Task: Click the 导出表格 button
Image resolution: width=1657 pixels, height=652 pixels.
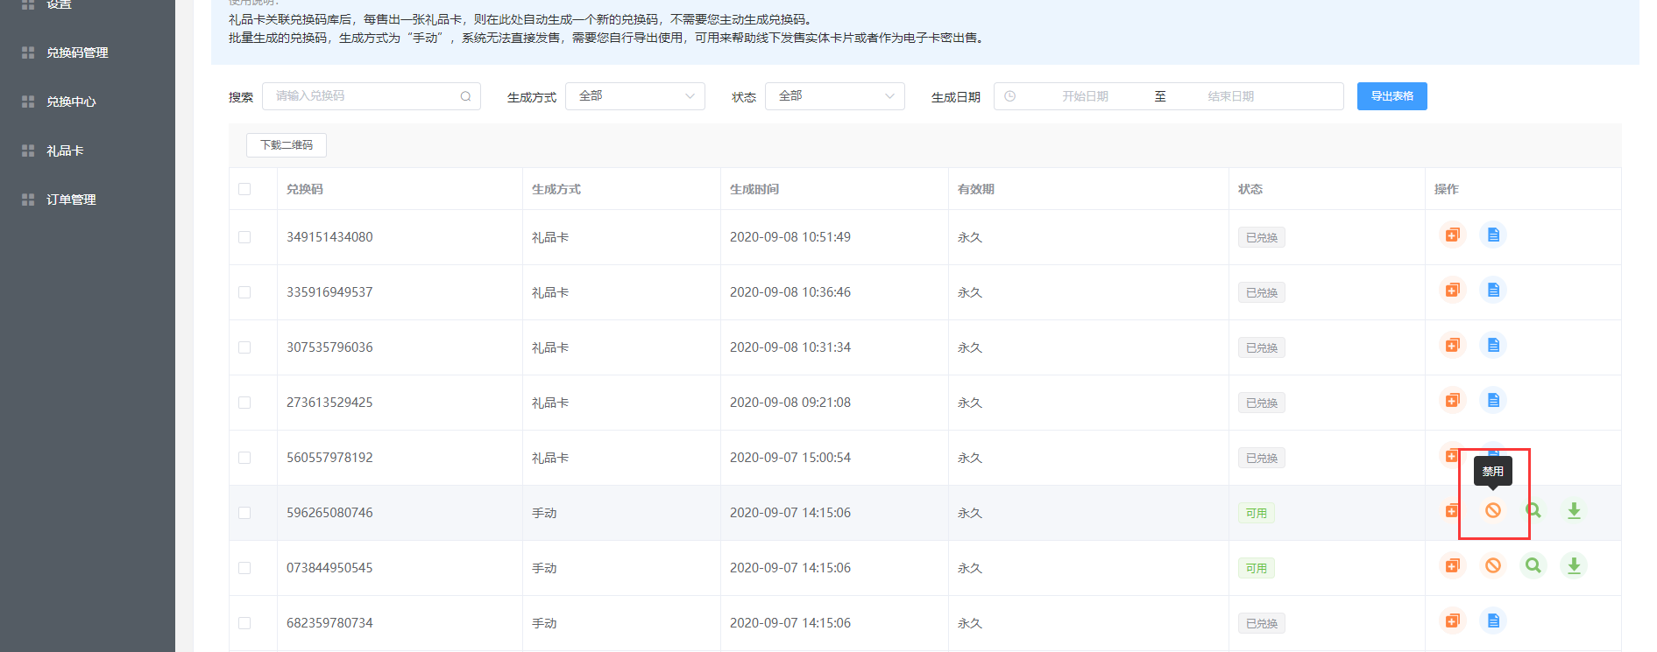Action: pyautogui.click(x=1391, y=96)
